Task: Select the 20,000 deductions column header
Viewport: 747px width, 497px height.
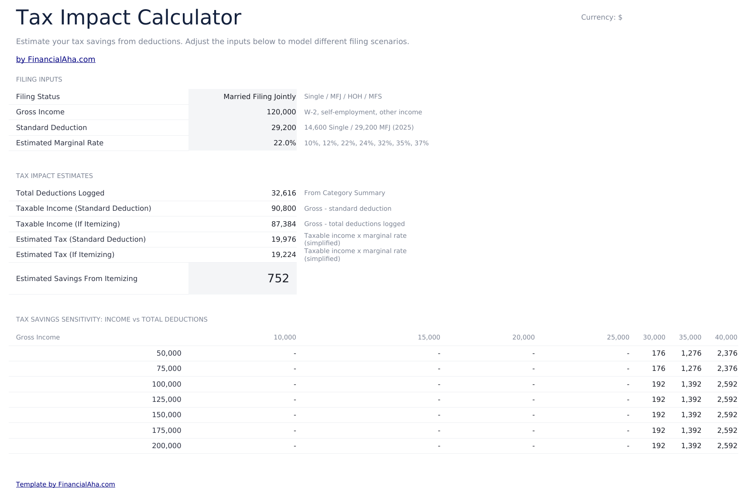Action: click(x=524, y=337)
